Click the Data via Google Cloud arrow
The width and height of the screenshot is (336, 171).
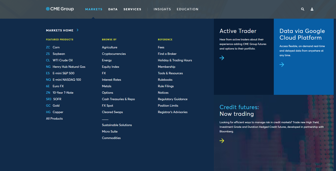[x=282, y=65]
